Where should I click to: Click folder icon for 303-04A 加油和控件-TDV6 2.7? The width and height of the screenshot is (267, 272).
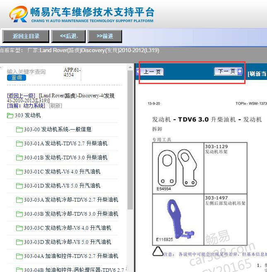(19, 256)
